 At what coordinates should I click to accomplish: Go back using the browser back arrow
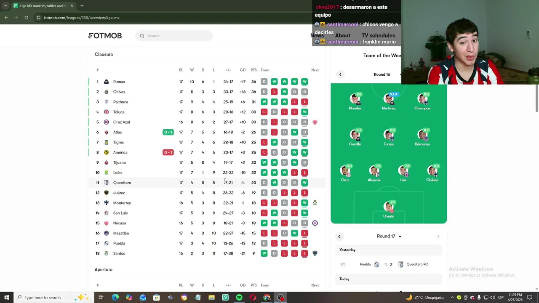(6, 18)
